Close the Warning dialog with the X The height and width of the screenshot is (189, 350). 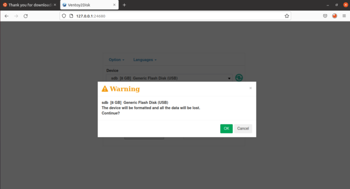tap(250, 88)
